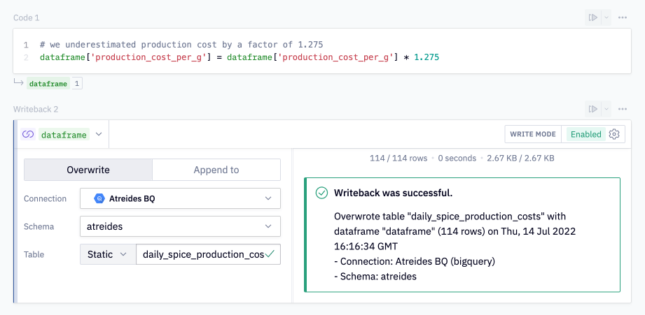Run the Writeback 2 cell
The width and height of the screenshot is (645, 315).
click(592, 109)
